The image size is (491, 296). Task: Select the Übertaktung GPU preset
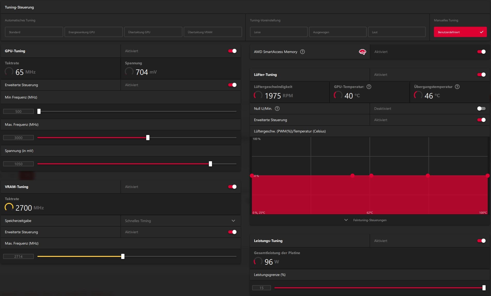click(x=153, y=32)
